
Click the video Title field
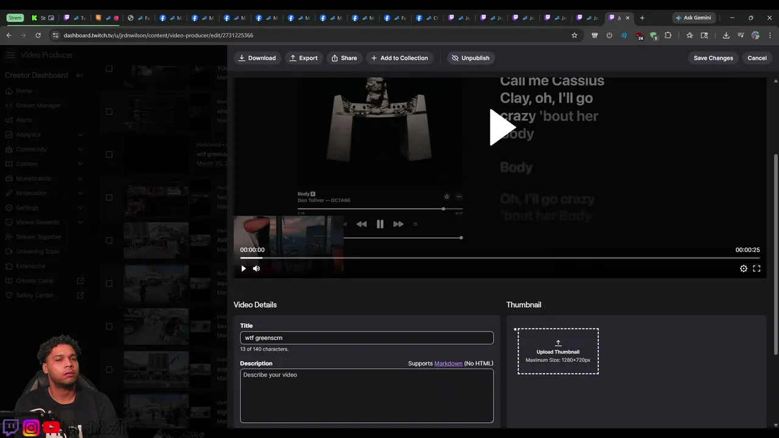tap(366, 338)
